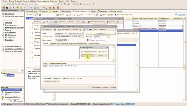Screen dimensions: 188x106
Task: Click the funnel filter icon in list toolbar
Action: click(x=74, y=15)
